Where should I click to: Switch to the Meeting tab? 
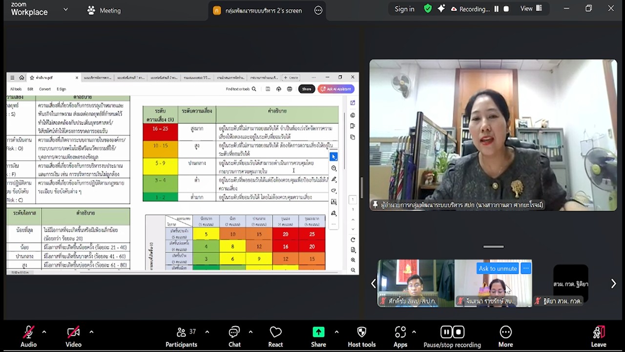click(104, 10)
